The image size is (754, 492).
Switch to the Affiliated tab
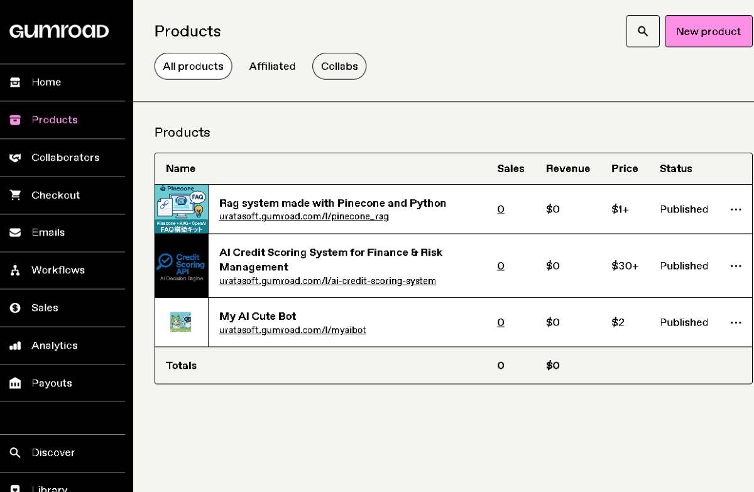click(271, 67)
